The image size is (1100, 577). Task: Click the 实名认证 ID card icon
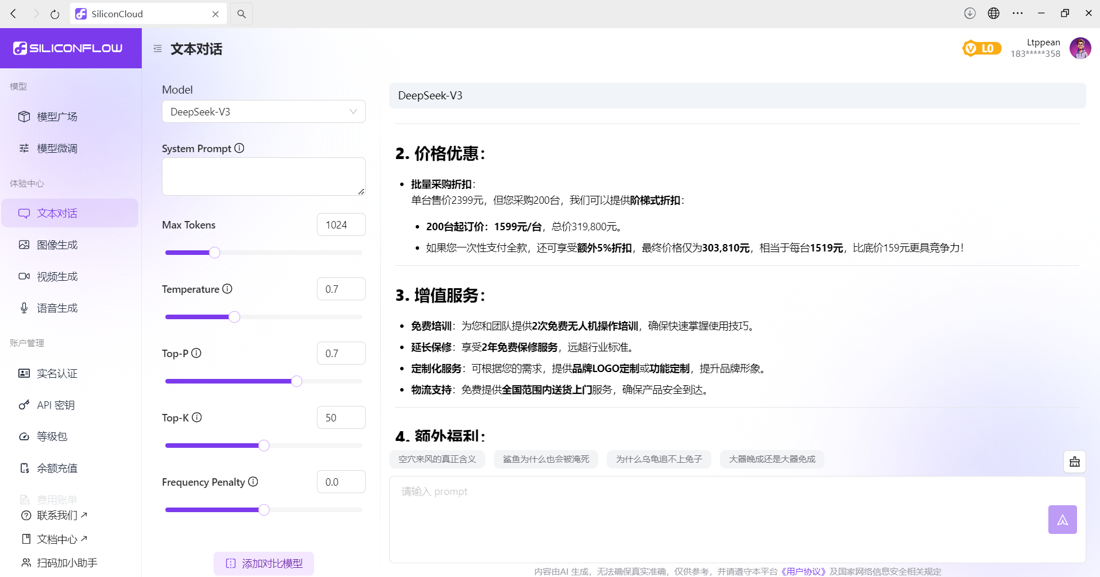click(x=24, y=373)
